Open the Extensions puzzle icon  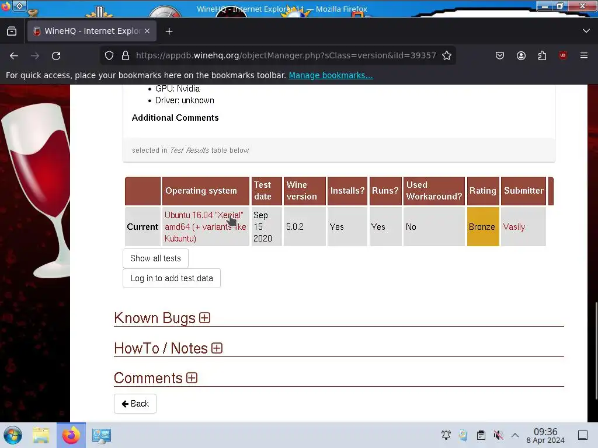click(542, 55)
